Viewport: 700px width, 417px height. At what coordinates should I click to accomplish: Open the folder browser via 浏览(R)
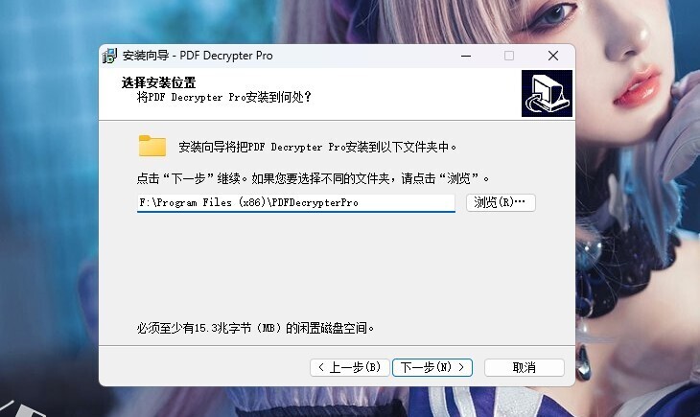tap(501, 202)
